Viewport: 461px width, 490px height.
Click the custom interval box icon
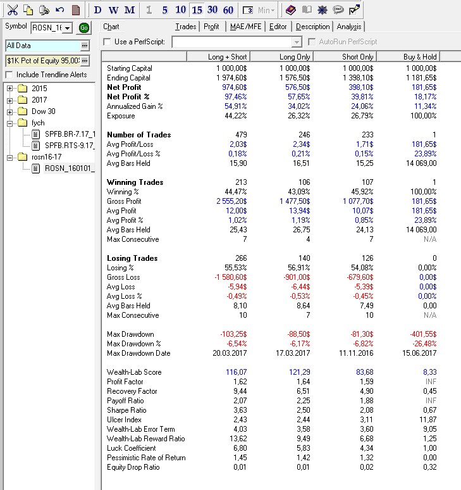247,10
